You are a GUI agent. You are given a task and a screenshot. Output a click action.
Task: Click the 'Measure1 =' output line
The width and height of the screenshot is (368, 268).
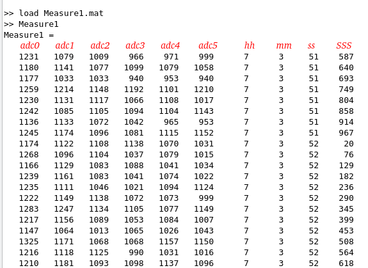29,35
